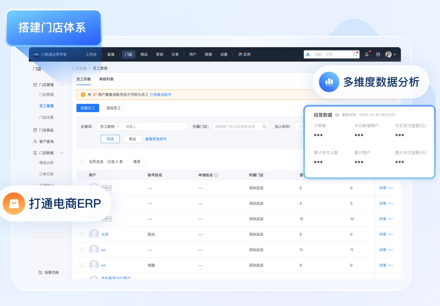This screenshot has width=440, height=306.
Task: Click the 重置筛选条件 link
Action: click(x=156, y=139)
